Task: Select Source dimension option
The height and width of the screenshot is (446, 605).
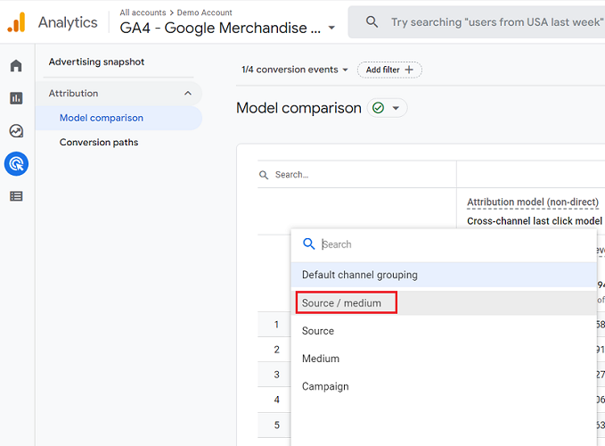Action: (444, 331)
